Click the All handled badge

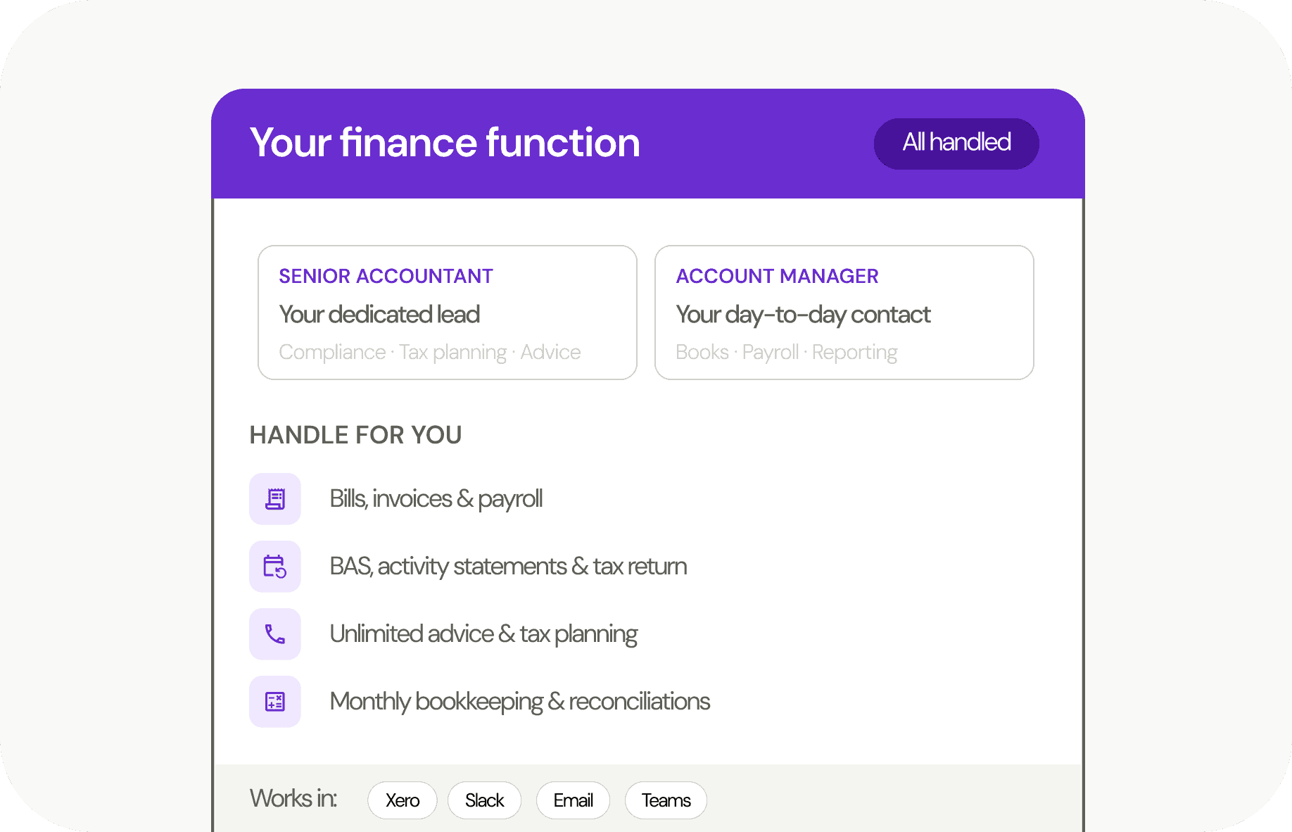[x=956, y=143]
